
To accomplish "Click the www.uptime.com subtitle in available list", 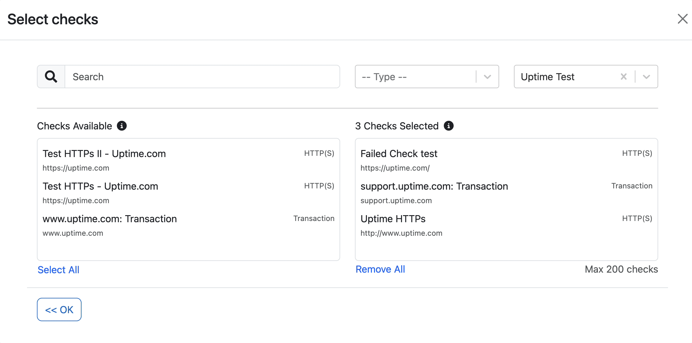I will [73, 233].
